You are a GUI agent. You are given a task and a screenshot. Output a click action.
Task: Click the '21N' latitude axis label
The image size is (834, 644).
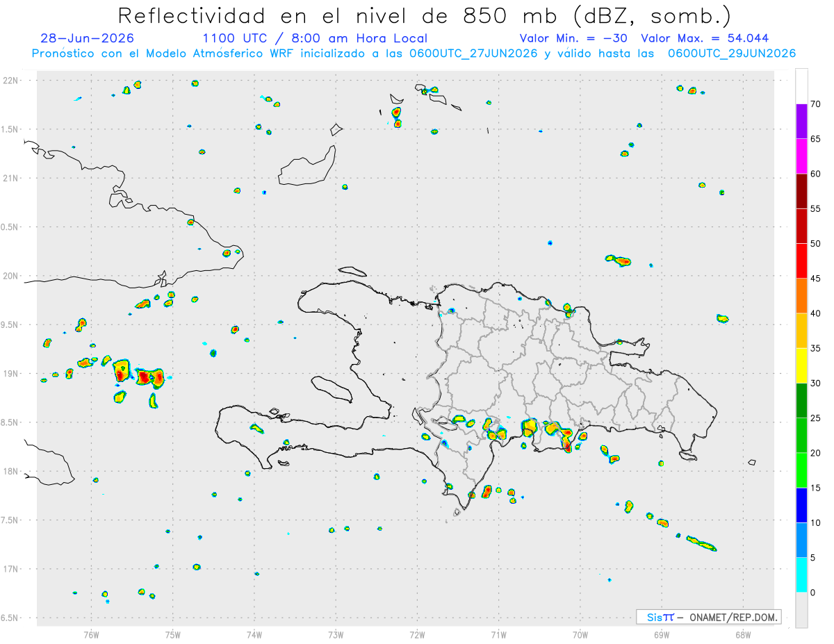click(x=12, y=178)
